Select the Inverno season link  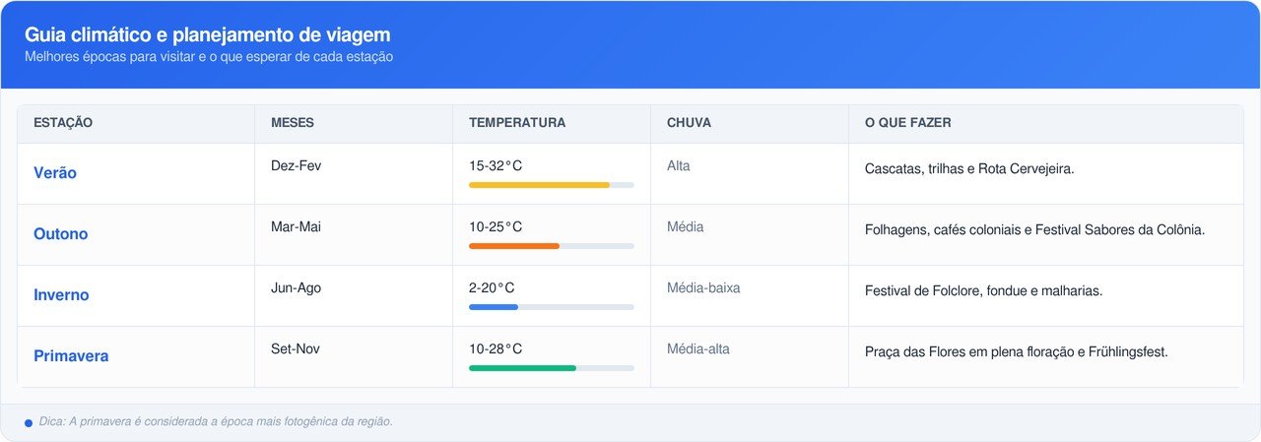61,295
